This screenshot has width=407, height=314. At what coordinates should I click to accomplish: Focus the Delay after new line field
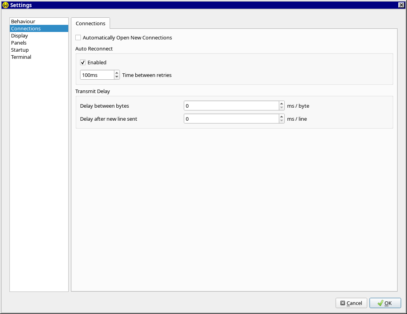click(x=231, y=119)
